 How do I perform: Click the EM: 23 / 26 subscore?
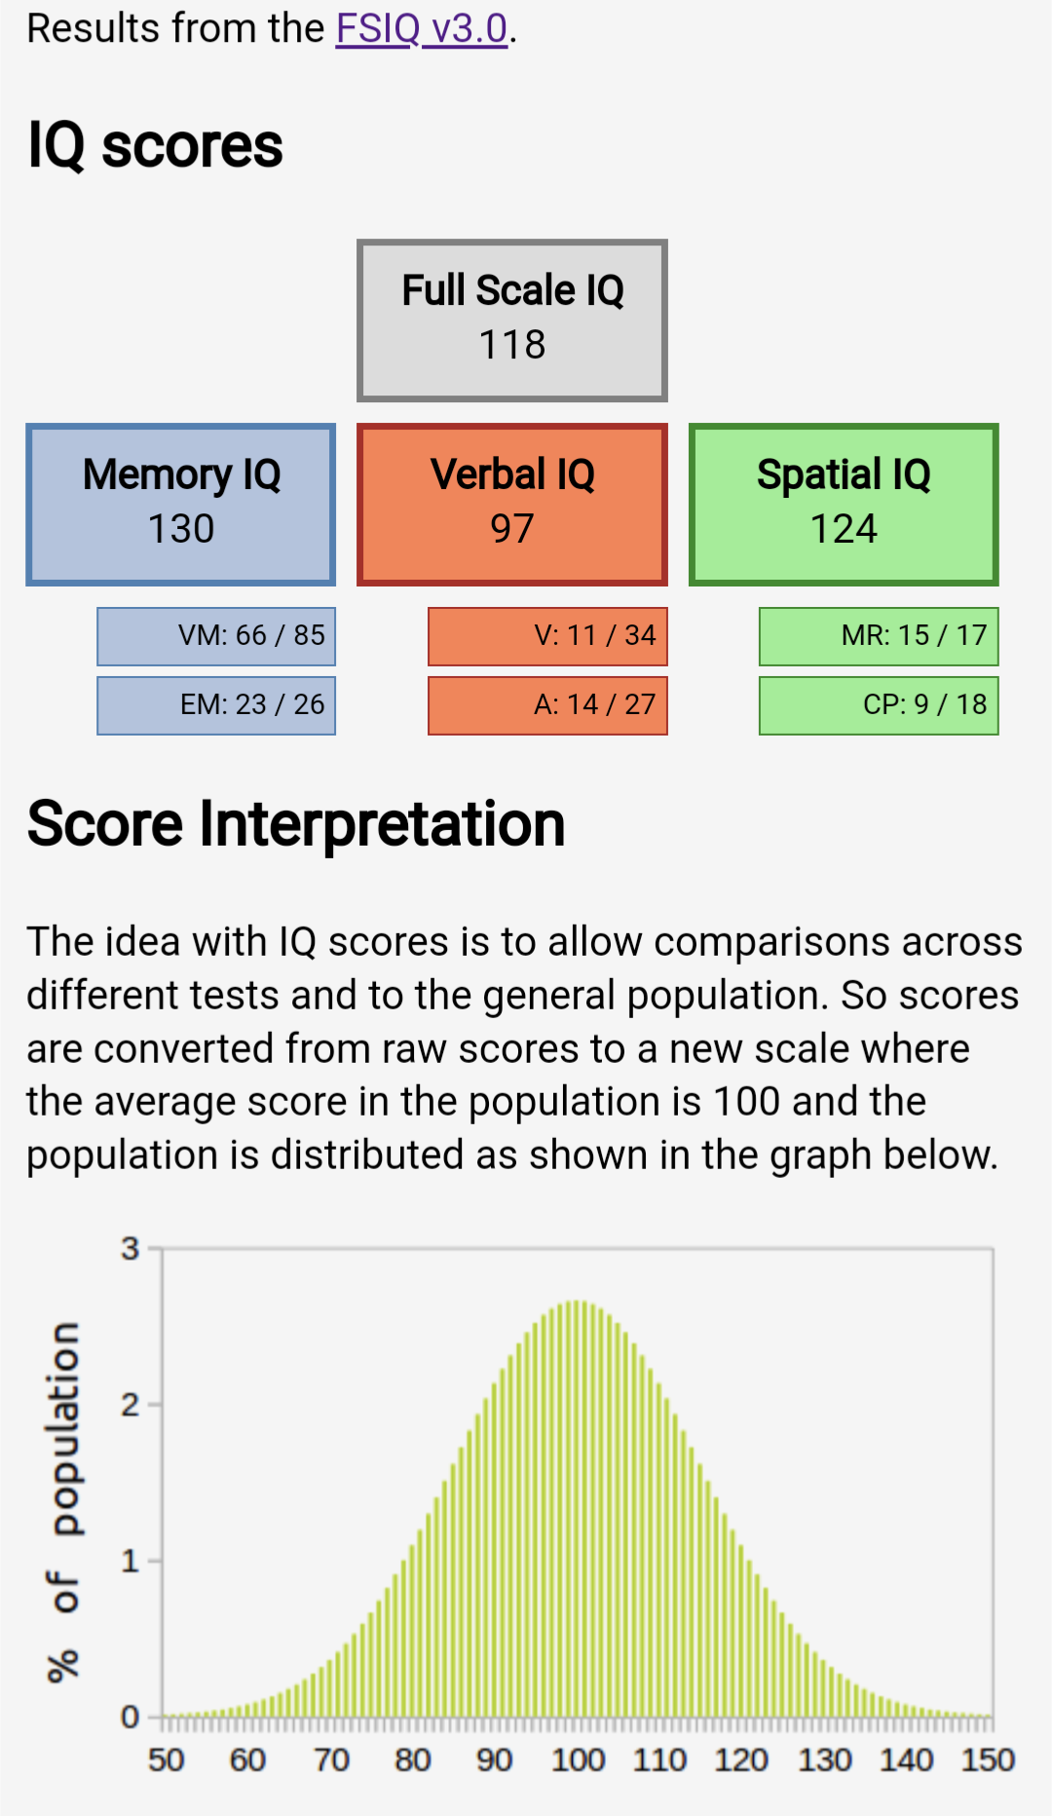point(216,705)
